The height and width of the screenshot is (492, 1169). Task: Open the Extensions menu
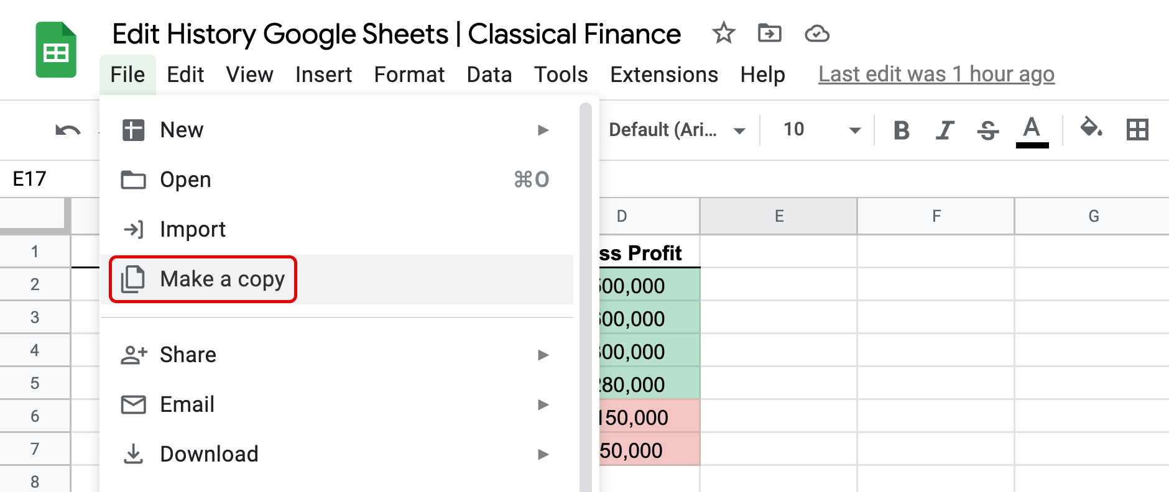click(664, 75)
